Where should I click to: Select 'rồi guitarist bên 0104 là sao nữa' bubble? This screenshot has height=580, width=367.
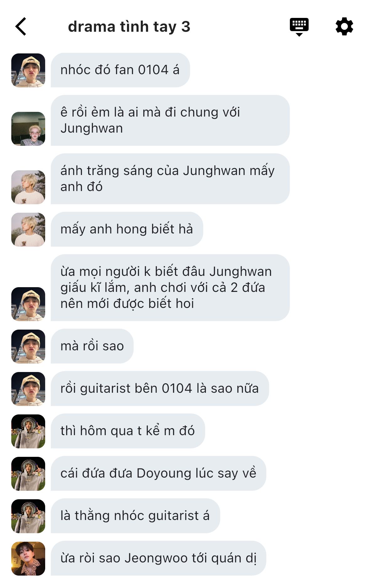coord(160,389)
